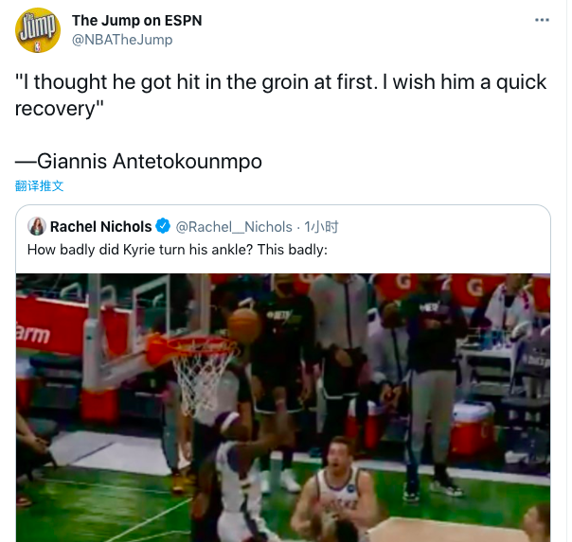The image size is (572, 542).
Task: Click the yellow Jump logo text in avatar
Action: pos(38,27)
